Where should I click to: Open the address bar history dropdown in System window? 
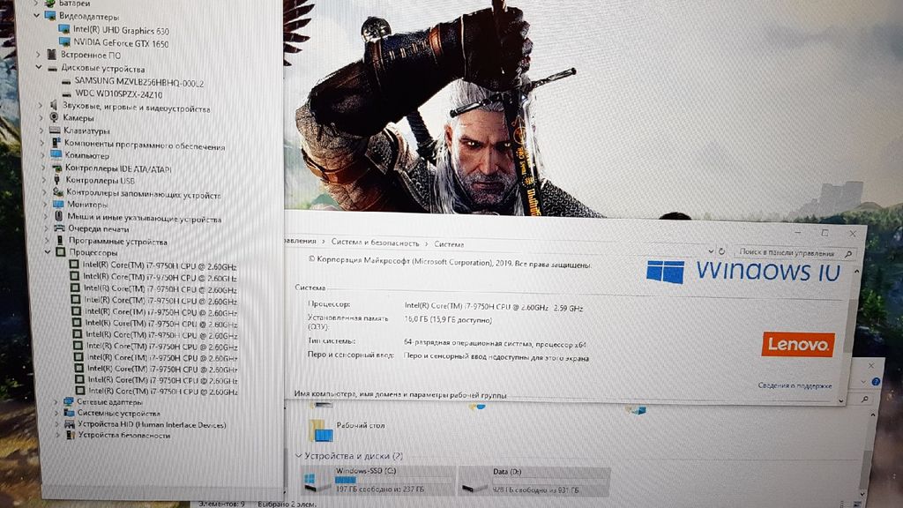click(x=710, y=251)
